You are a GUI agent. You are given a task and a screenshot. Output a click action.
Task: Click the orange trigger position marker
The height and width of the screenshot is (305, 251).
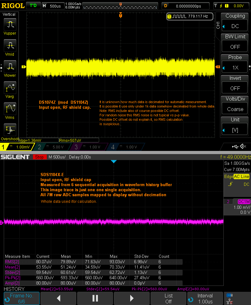(121, 15)
